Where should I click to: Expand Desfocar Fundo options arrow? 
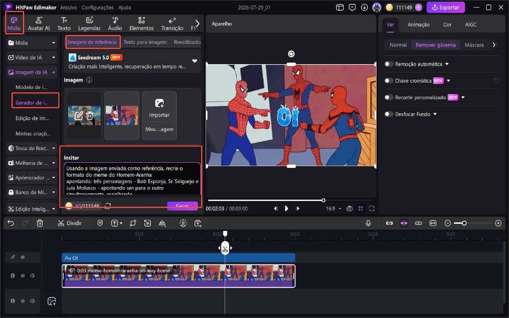(x=435, y=114)
